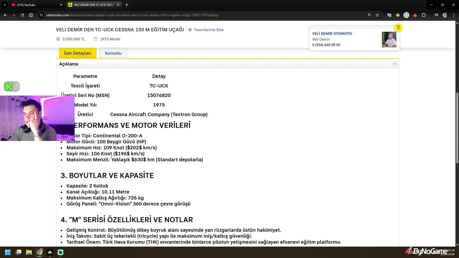This screenshot has height=258, width=459.
Task: Click the İniş Takımı tricycle line
Action: point(159,236)
